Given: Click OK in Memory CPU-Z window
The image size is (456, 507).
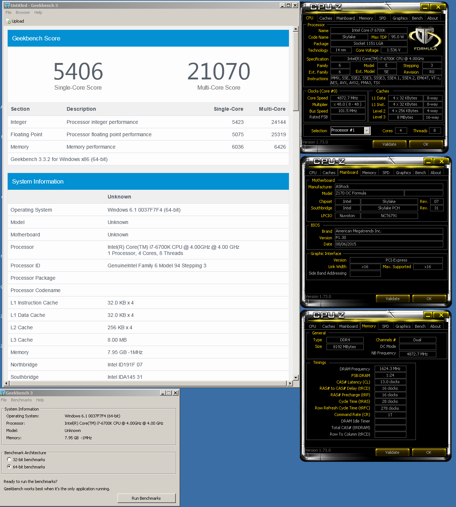Looking at the screenshot, I should pos(429,452).
